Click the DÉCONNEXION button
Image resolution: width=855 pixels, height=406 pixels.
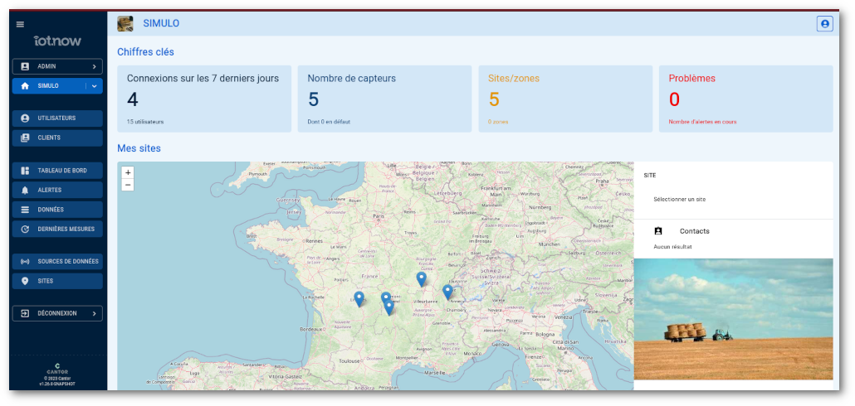tap(57, 313)
